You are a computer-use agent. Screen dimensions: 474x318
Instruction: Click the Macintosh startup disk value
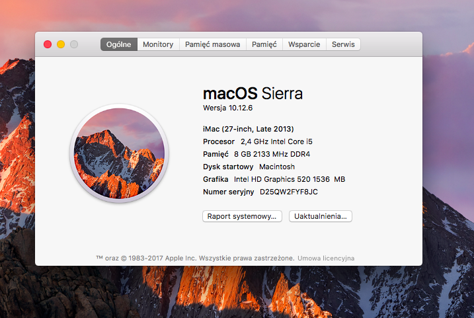[277, 167]
